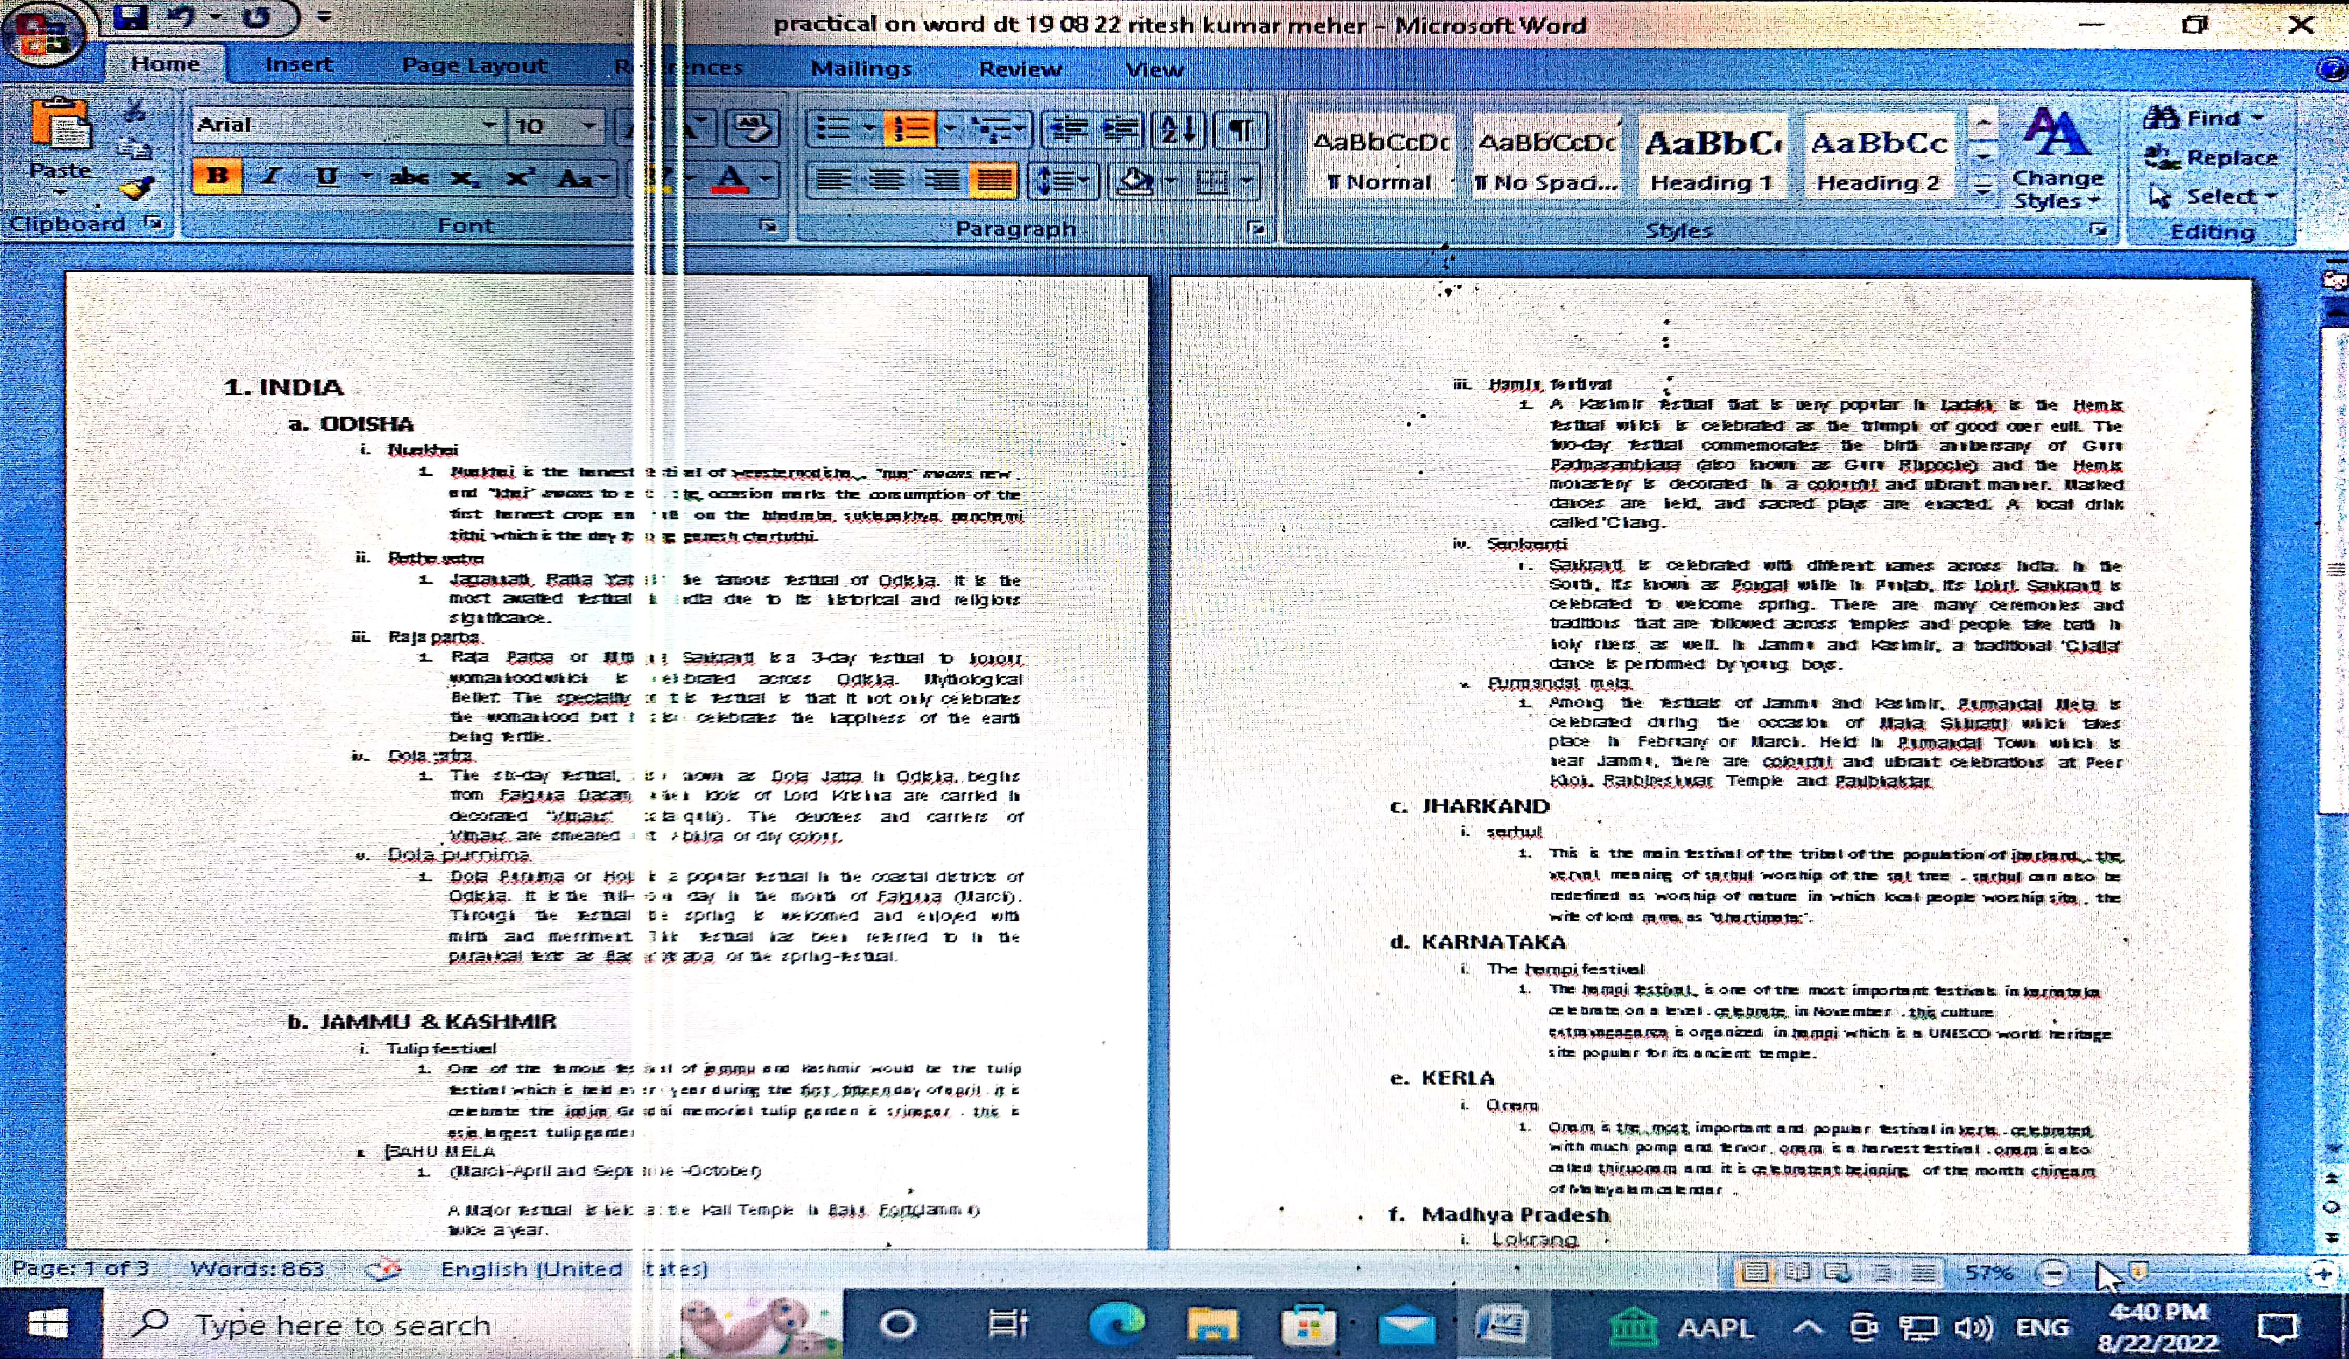The height and width of the screenshot is (1359, 2349).
Task: Click the Strikethrough abc icon
Action: (x=408, y=177)
